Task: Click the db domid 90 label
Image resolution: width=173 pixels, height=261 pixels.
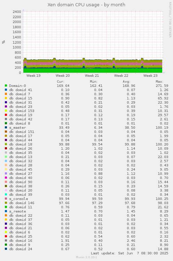Action: (x=21, y=182)
